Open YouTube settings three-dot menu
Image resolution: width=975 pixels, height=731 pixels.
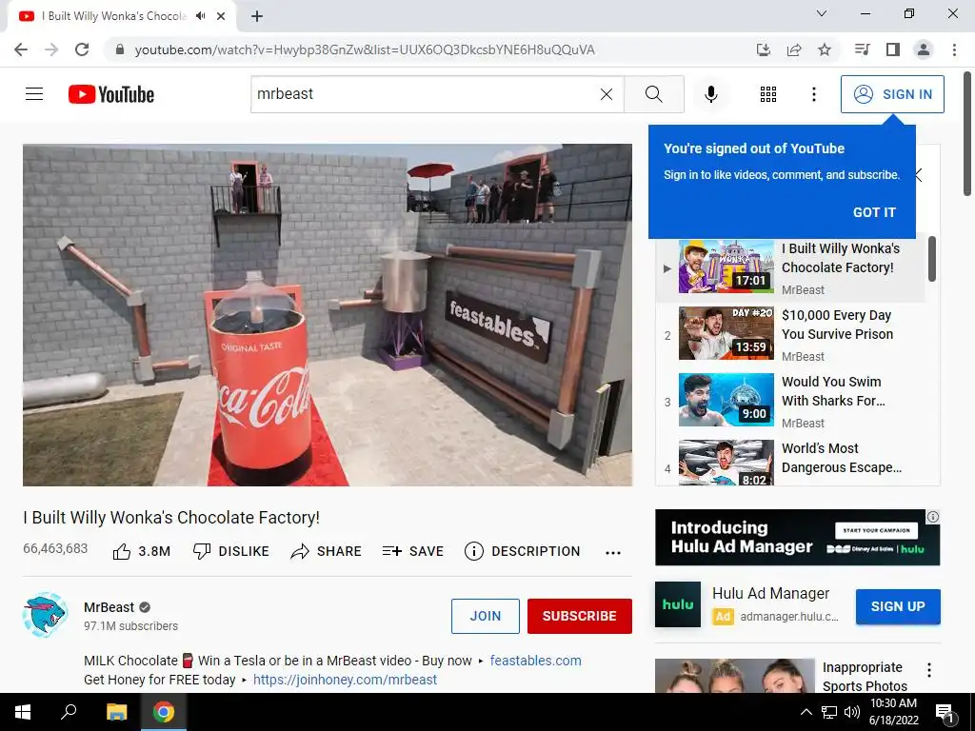click(x=813, y=94)
